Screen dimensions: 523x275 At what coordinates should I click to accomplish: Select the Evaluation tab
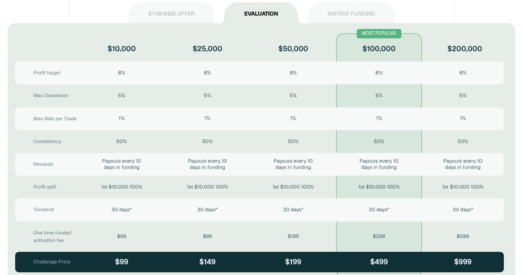(x=261, y=14)
